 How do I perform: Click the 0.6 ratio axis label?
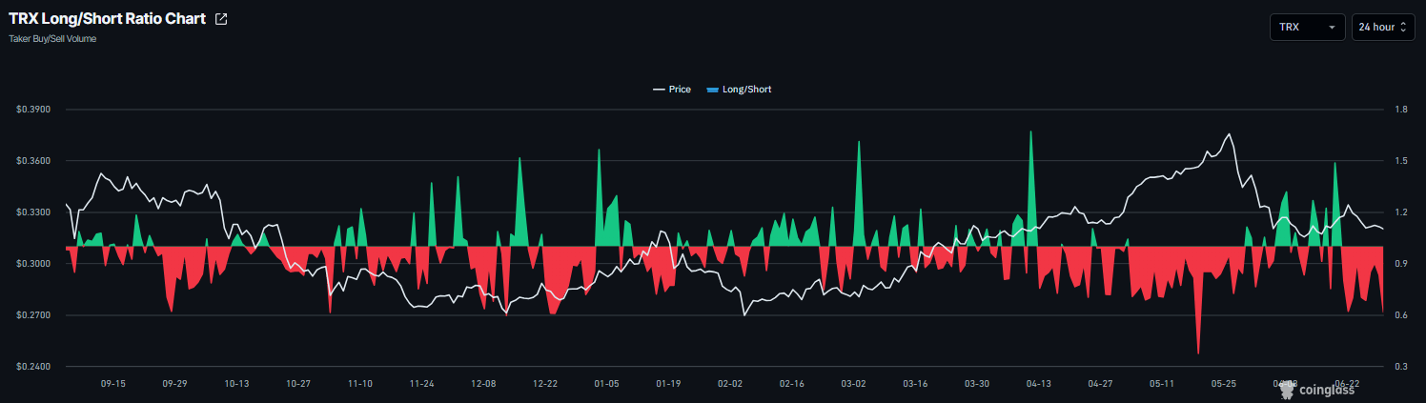tap(1400, 315)
